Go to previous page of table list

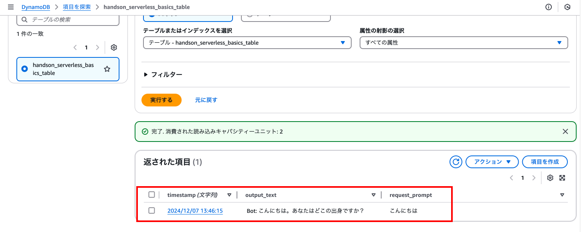coord(75,47)
